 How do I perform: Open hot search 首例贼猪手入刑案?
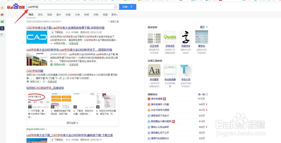(x=160, y=104)
